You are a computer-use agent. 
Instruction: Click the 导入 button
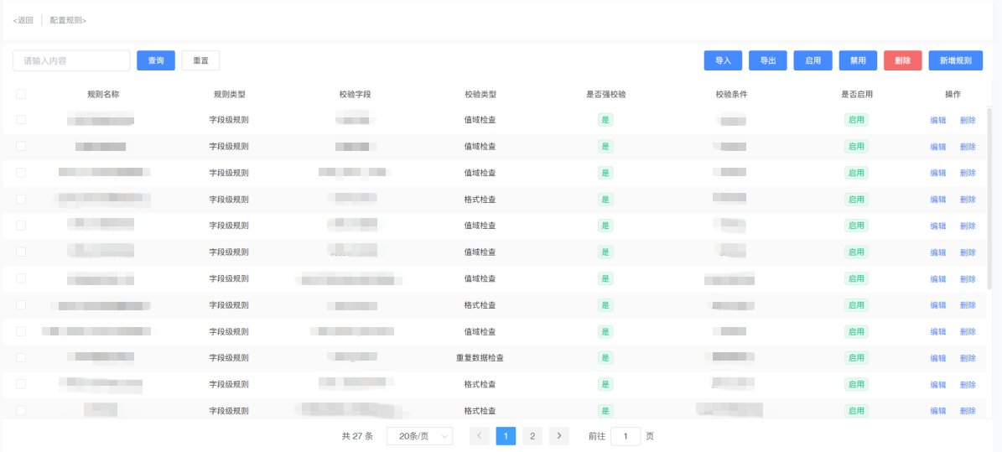coord(723,60)
